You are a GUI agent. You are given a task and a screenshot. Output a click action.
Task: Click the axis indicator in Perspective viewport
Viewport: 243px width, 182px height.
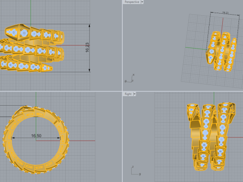pos(130,78)
